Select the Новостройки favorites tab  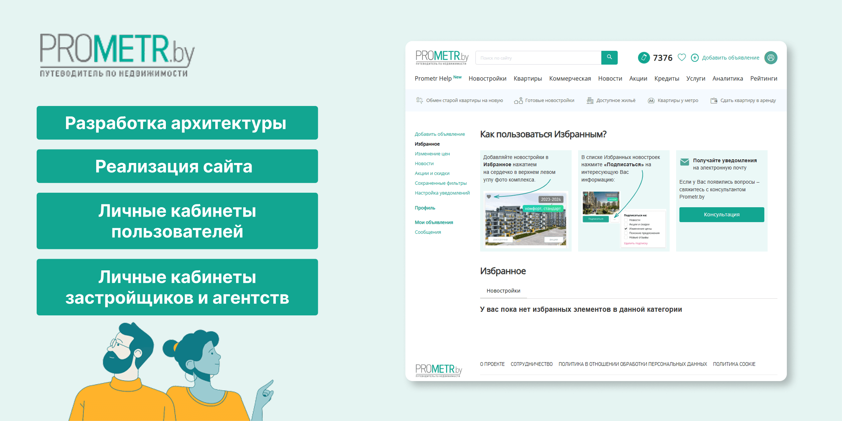(x=503, y=291)
